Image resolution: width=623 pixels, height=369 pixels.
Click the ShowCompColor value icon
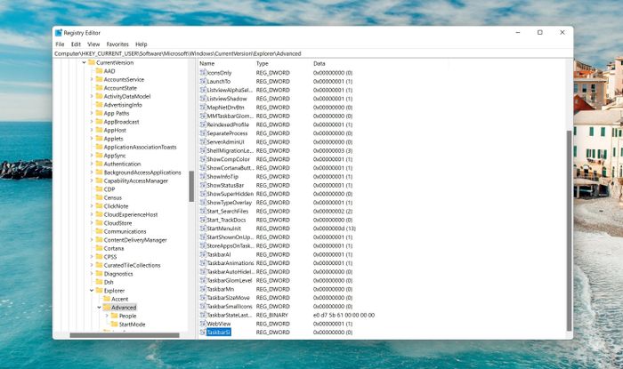coord(203,159)
